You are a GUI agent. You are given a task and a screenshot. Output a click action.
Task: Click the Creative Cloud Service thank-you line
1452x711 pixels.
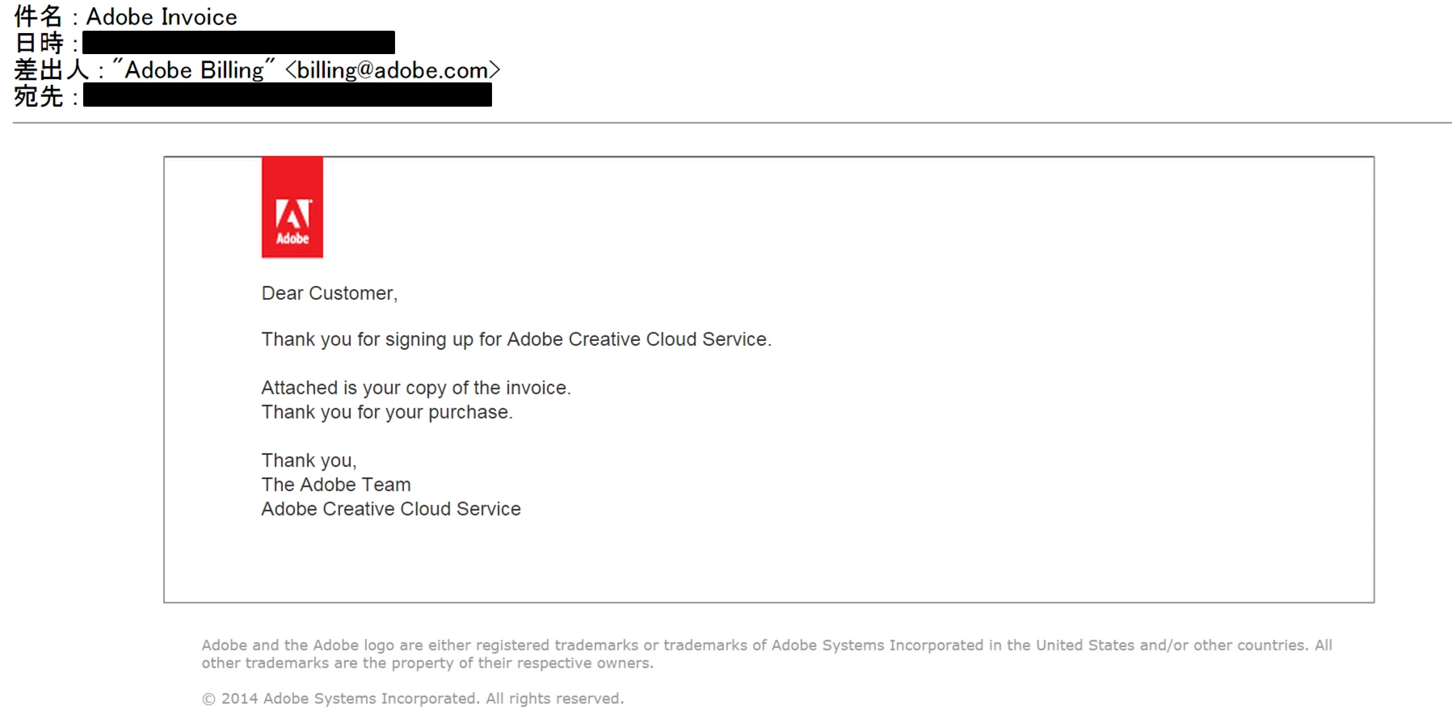[516, 339]
